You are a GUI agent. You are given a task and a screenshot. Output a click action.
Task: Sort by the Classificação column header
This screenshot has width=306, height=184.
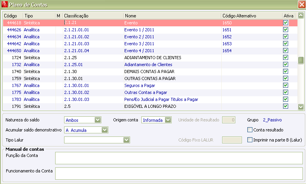point(93,16)
